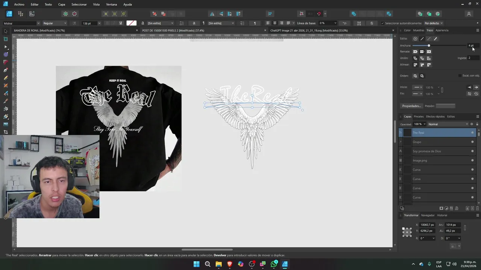The width and height of the screenshot is (481, 270).
Task: Toggle visibility of Grupo layer
Action: pos(472,142)
